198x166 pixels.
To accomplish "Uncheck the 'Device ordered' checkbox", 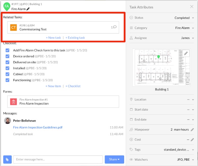I will point(8,56).
